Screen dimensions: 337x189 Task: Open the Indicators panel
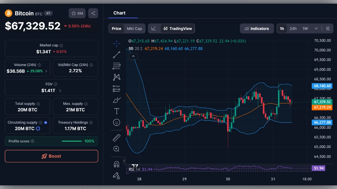257,28
